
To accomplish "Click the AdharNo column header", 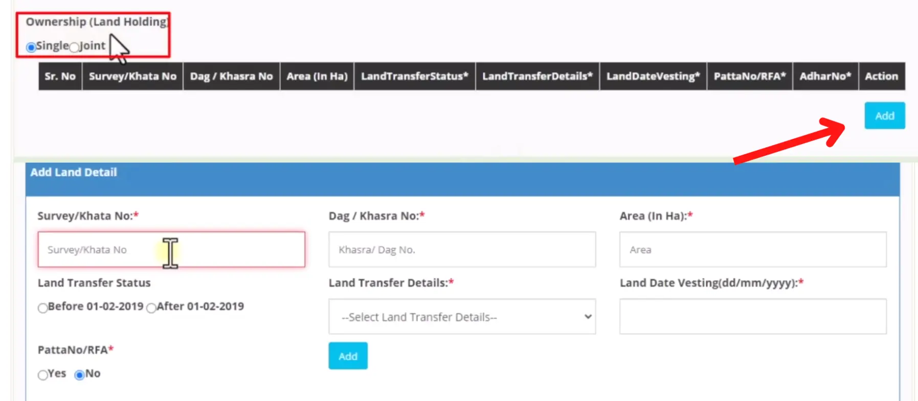I will [x=825, y=77].
